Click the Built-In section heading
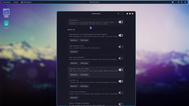This screenshot has height=106, width=189. click(x=71, y=30)
